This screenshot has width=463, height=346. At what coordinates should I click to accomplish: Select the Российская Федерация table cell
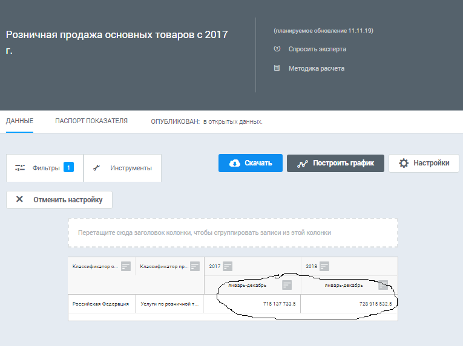point(100,304)
